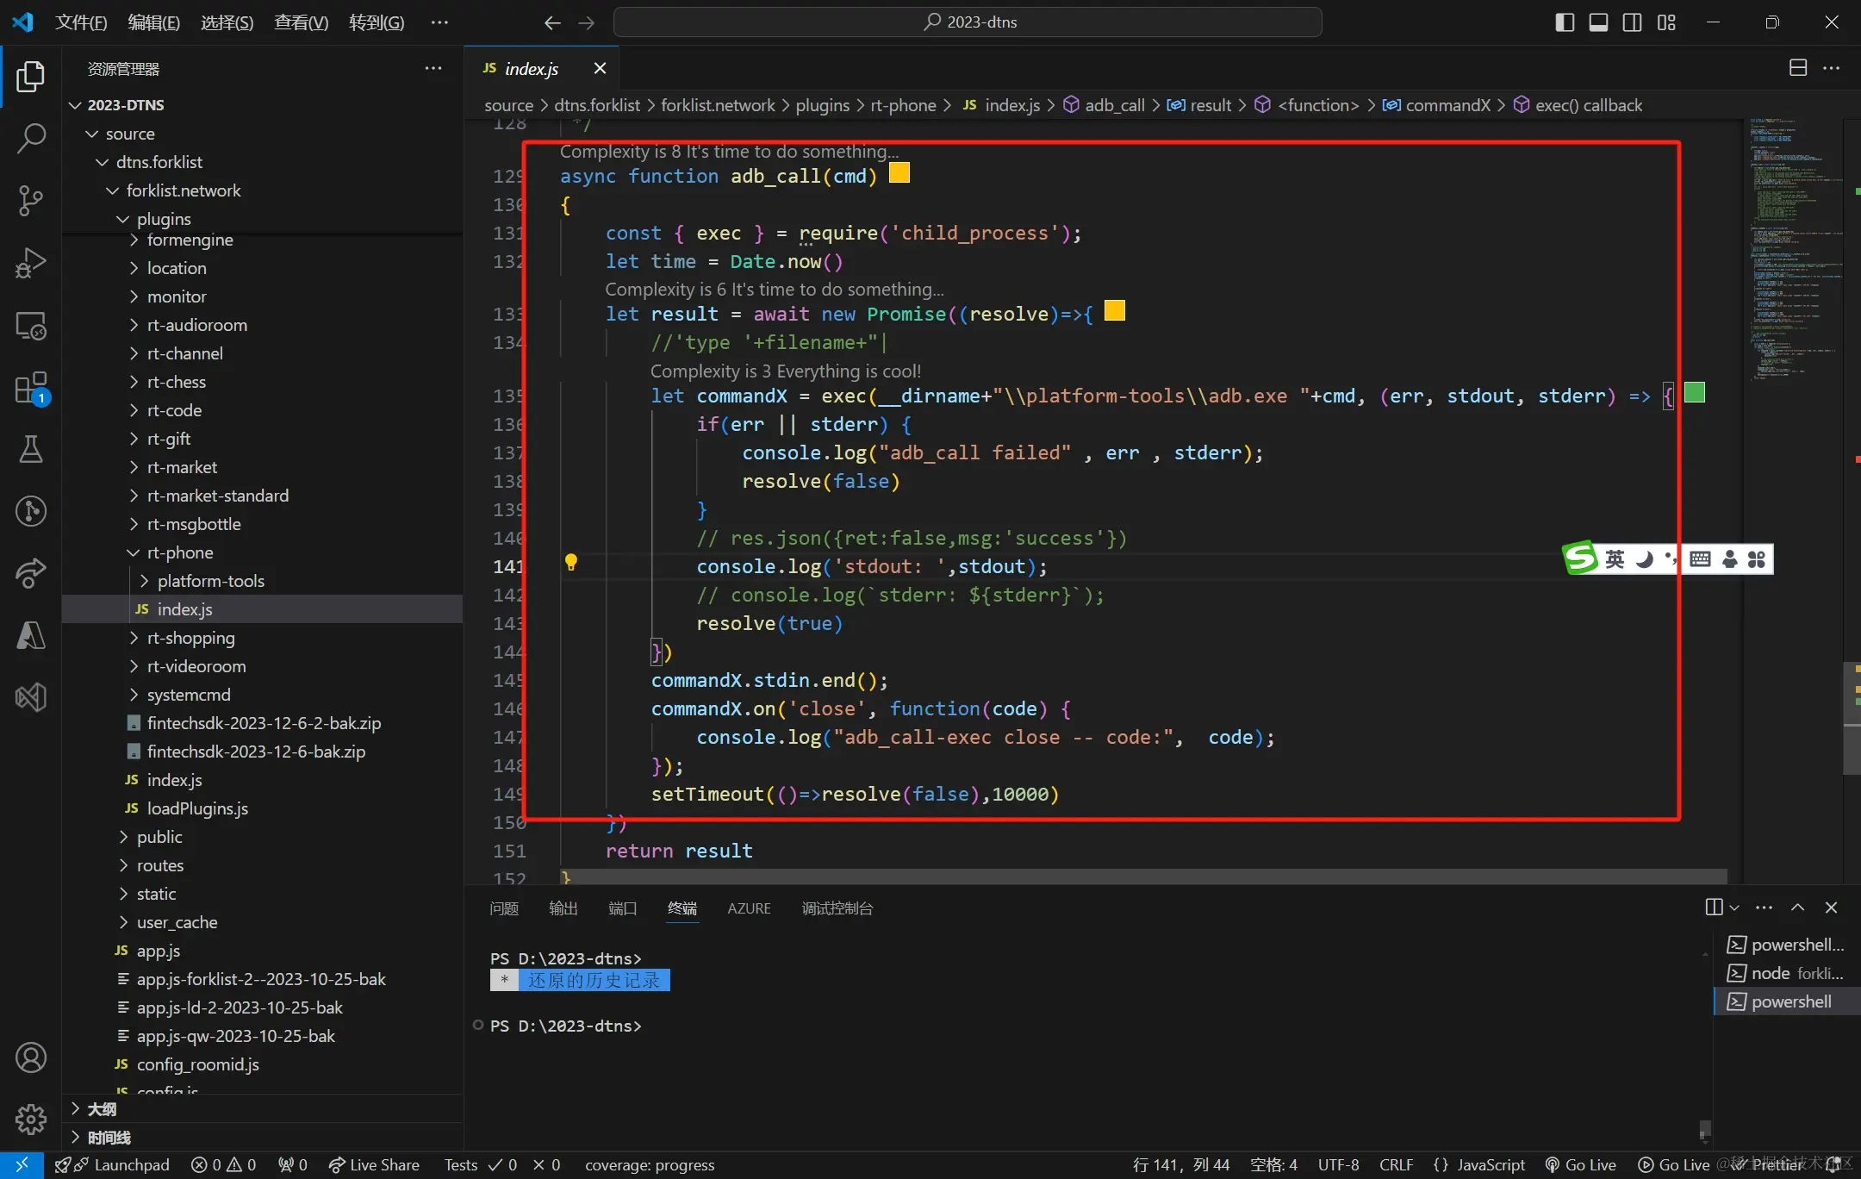This screenshot has width=1861, height=1179.
Task: Switch to the 问题 panel tab
Action: click(504, 908)
